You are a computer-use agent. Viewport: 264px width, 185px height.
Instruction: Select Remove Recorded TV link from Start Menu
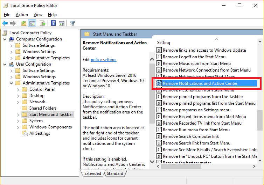pos(202,123)
